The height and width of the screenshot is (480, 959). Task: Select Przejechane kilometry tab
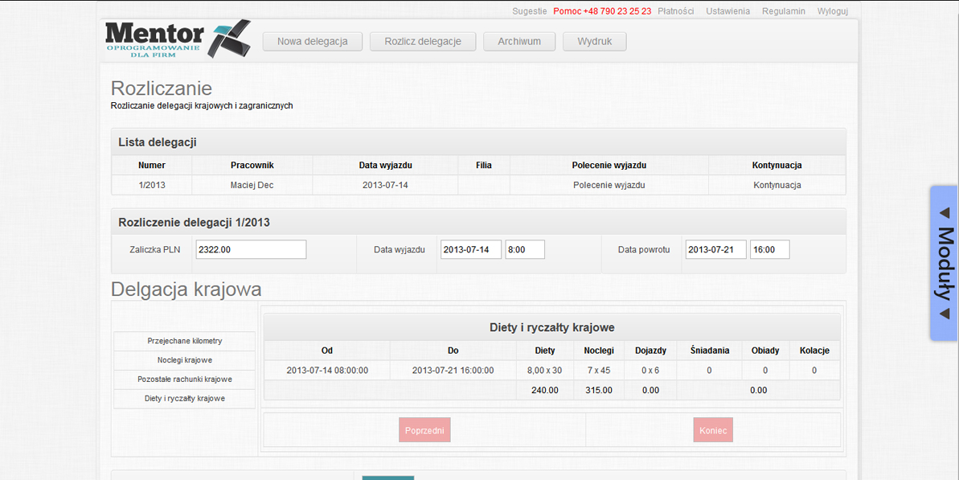point(185,341)
